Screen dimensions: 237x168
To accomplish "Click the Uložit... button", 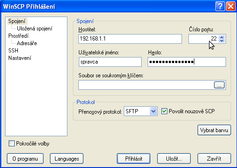I will pos(174,158).
